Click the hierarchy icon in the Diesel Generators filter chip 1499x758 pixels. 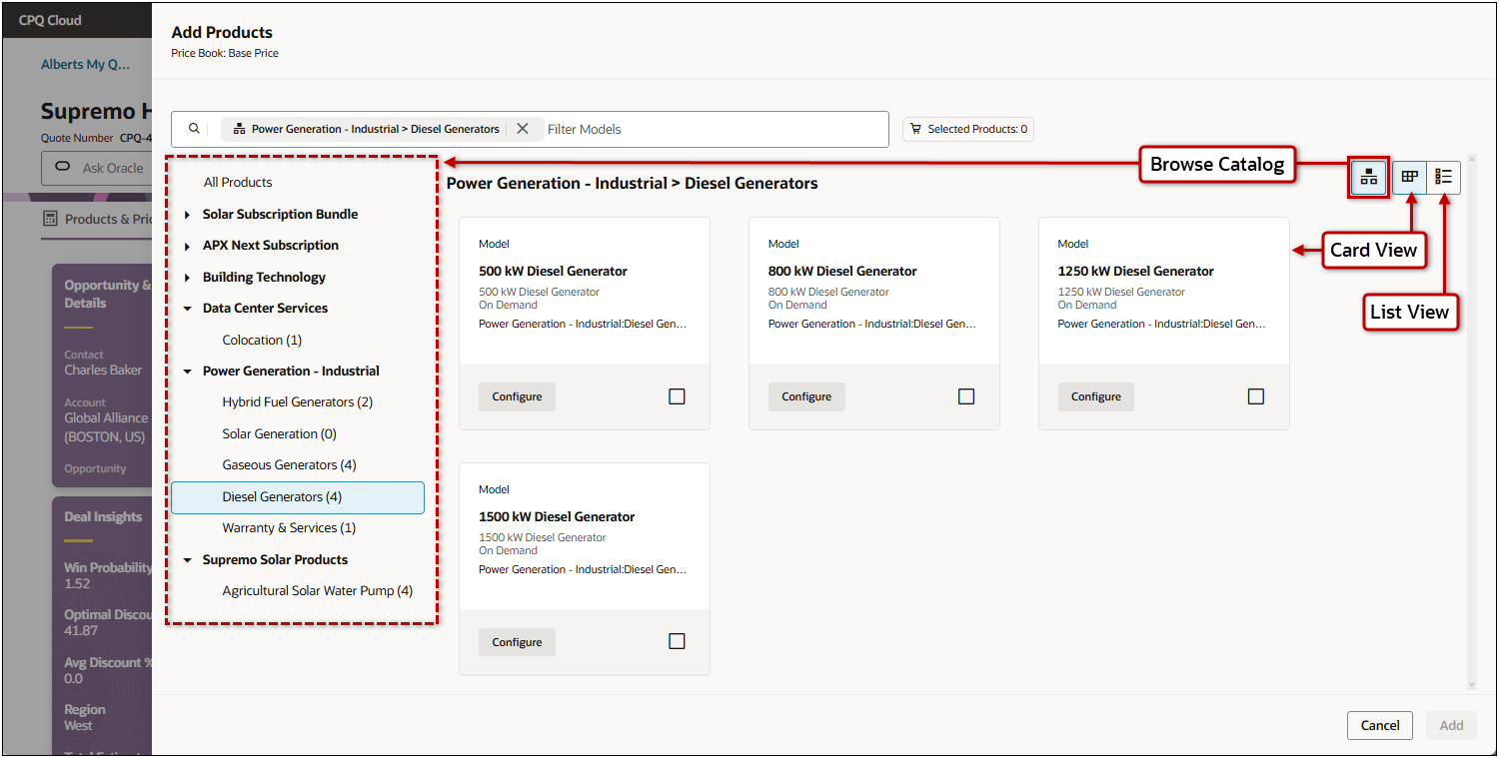tap(240, 128)
